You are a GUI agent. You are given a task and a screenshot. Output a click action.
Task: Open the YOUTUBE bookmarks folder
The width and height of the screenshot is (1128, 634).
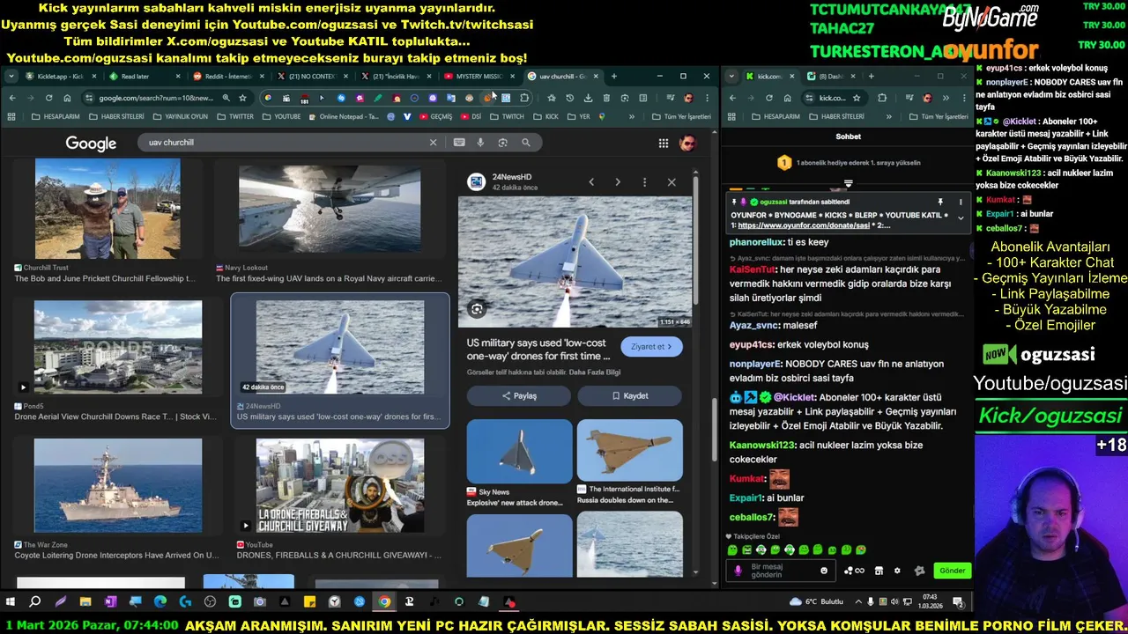point(281,116)
